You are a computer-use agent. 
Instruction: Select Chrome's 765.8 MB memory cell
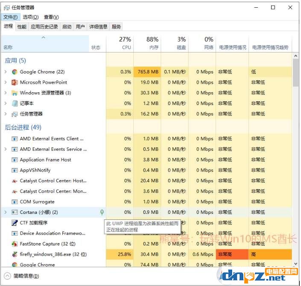pyautogui.click(x=147, y=72)
